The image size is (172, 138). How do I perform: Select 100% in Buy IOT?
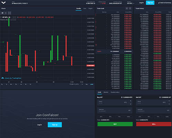tap(128, 117)
